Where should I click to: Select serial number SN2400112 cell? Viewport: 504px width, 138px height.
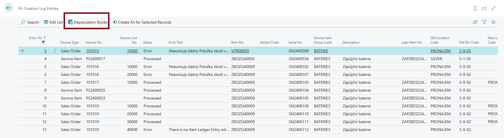pos(299,130)
